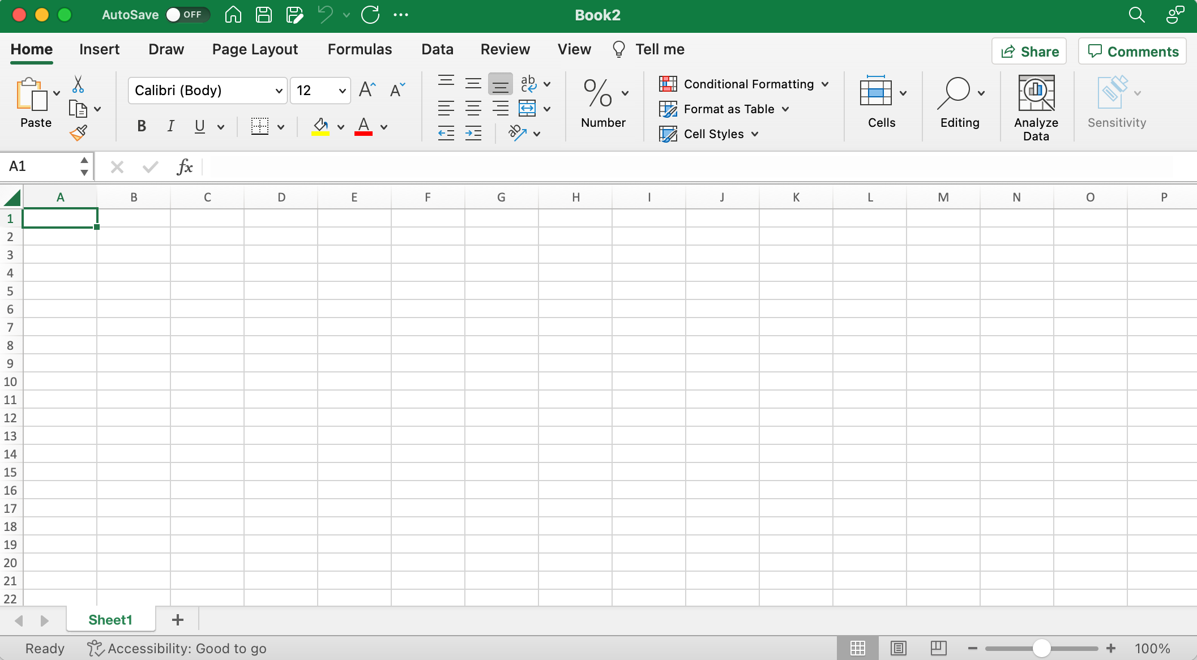
Task: Switch to the View ribbon tab
Action: click(574, 49)
